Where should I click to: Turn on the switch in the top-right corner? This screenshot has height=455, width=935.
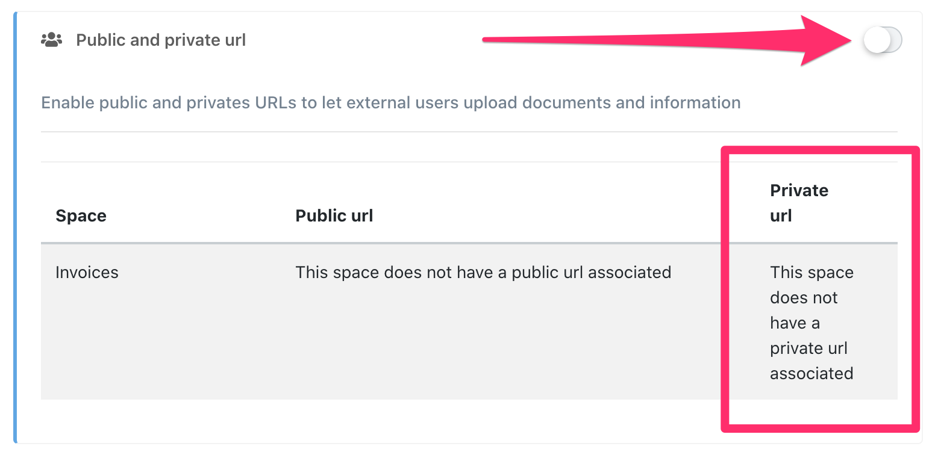pos(883,40)
